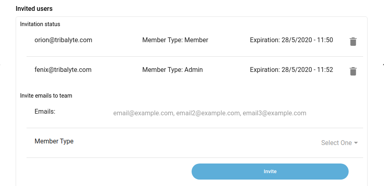The width and height of the screenshot is (384, 186).
Task: Click divider line below the Emails field
Action: (195, 128)
